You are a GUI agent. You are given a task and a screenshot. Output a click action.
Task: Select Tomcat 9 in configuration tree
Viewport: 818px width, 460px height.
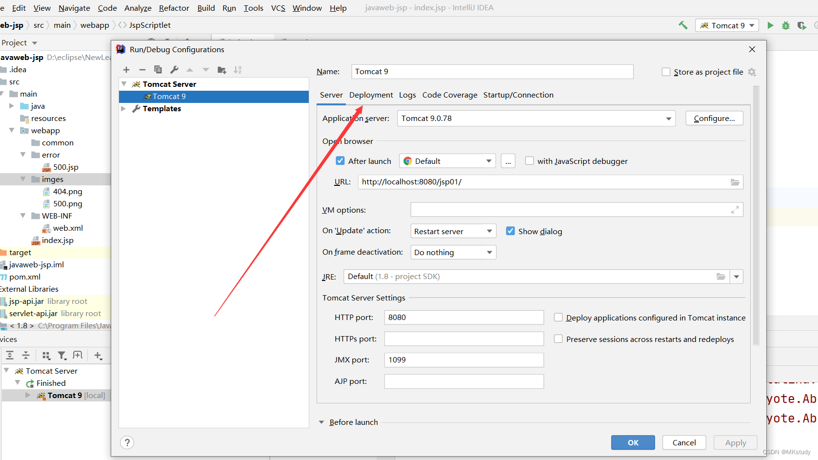pyautogui.click(x=214, y=97)
